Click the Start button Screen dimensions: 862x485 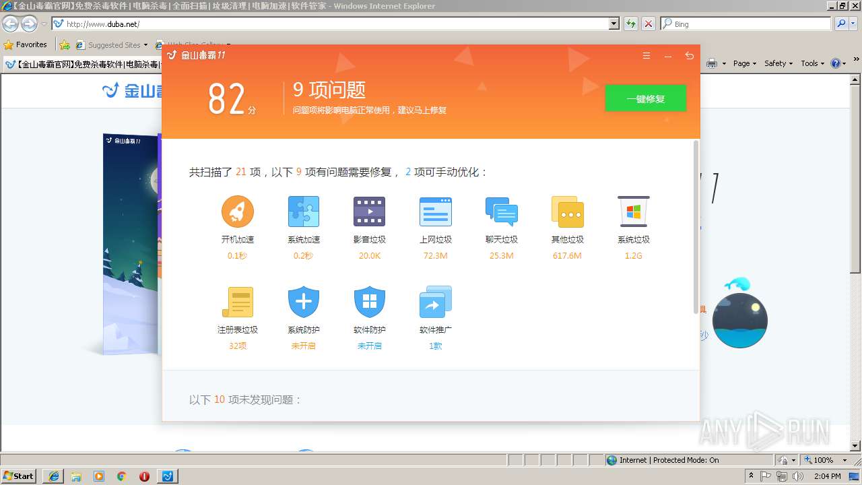coord(18,476)
